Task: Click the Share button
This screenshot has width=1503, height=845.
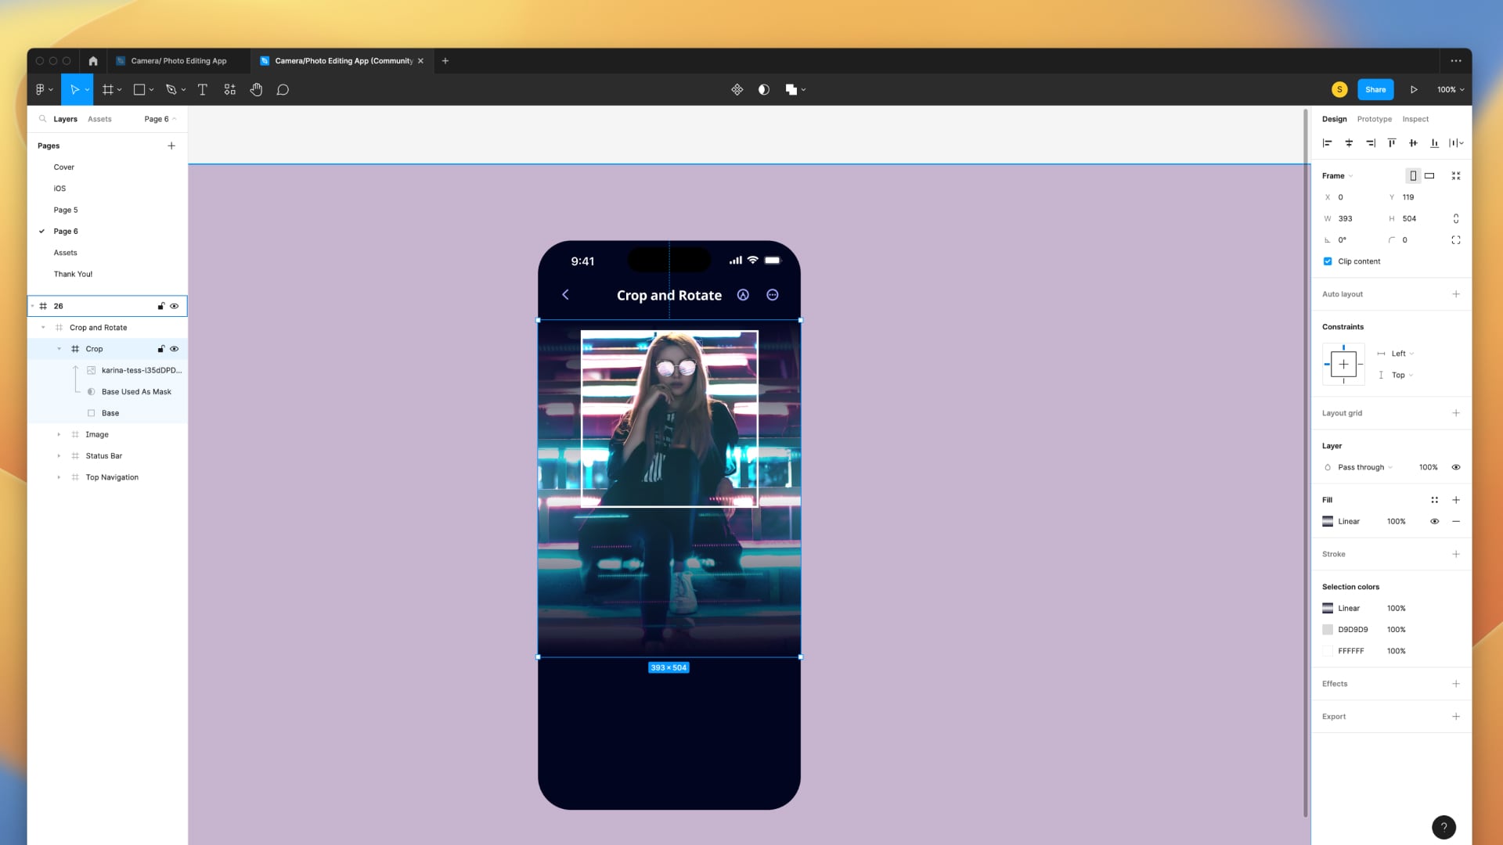Action: pyautogui.click(x=1375, y=89)
